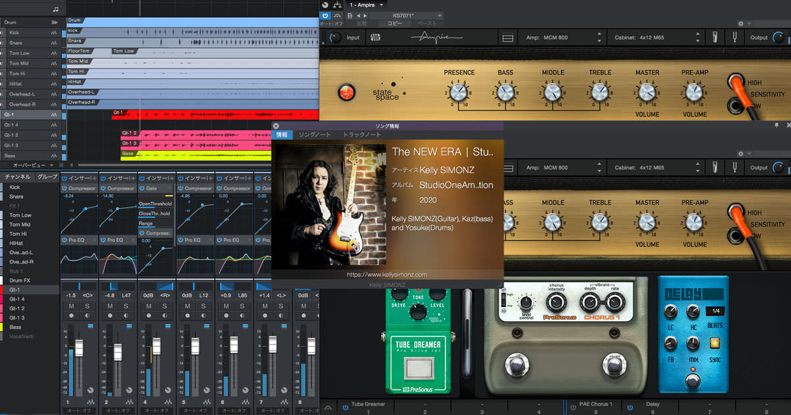Image resolution: width=791 pixels, height=415 pixels.
Task: Click the red power lamp on the top amp
Action: coord(346,93)
